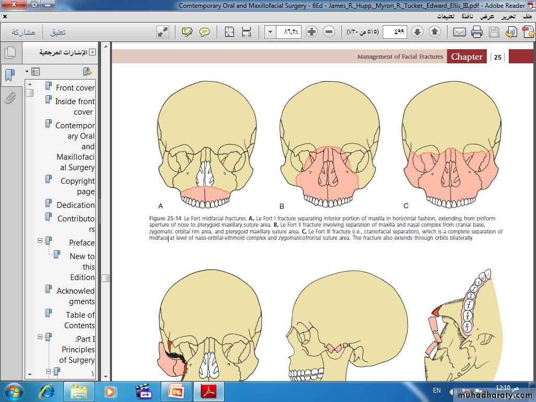Collapse the Preface bookmark node
536x402 pixels.
[x=40, y=241]
